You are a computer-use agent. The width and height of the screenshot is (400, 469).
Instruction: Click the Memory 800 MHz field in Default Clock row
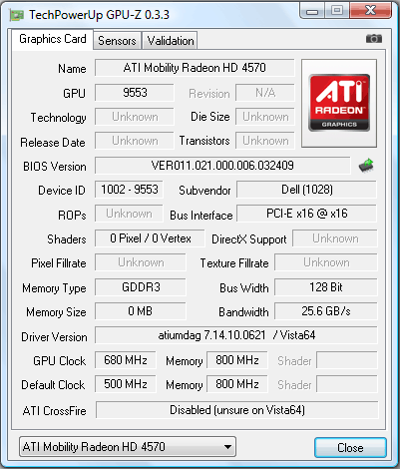coord(237,384)
